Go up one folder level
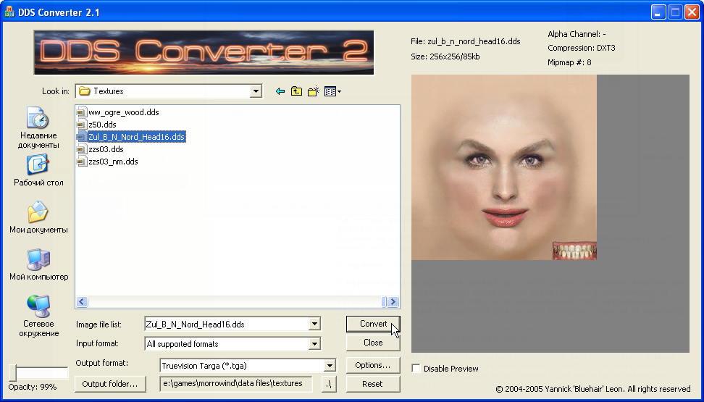Screen dimensions: 704x402 (296, 91)
